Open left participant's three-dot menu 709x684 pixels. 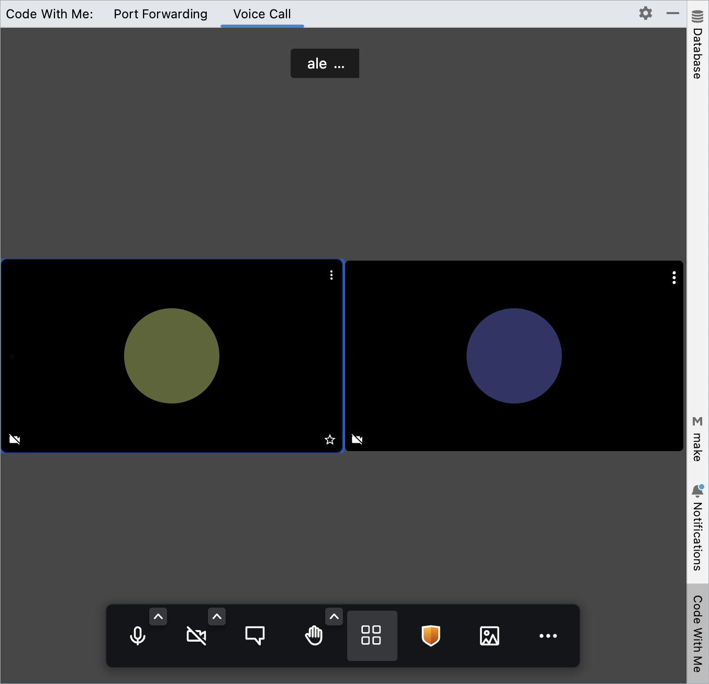[331, 275]
